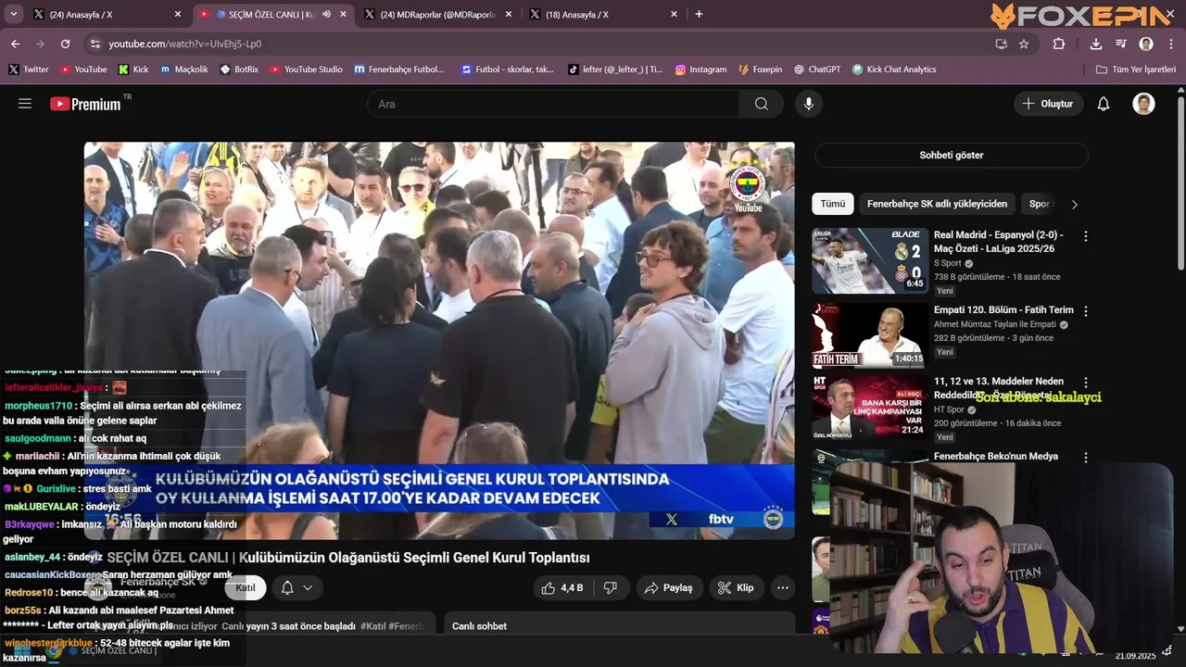Image resolution: width=1186 pixels, height=667 pixels.
Task: Click the Katıl join button
Action: click(x=246, y=588)
